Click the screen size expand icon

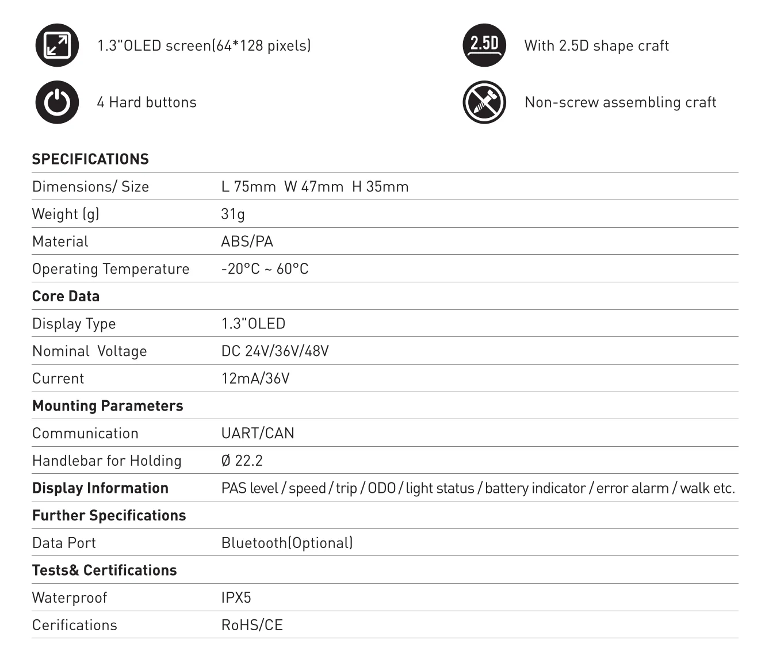pyautogui.click(x=57, y=45)
